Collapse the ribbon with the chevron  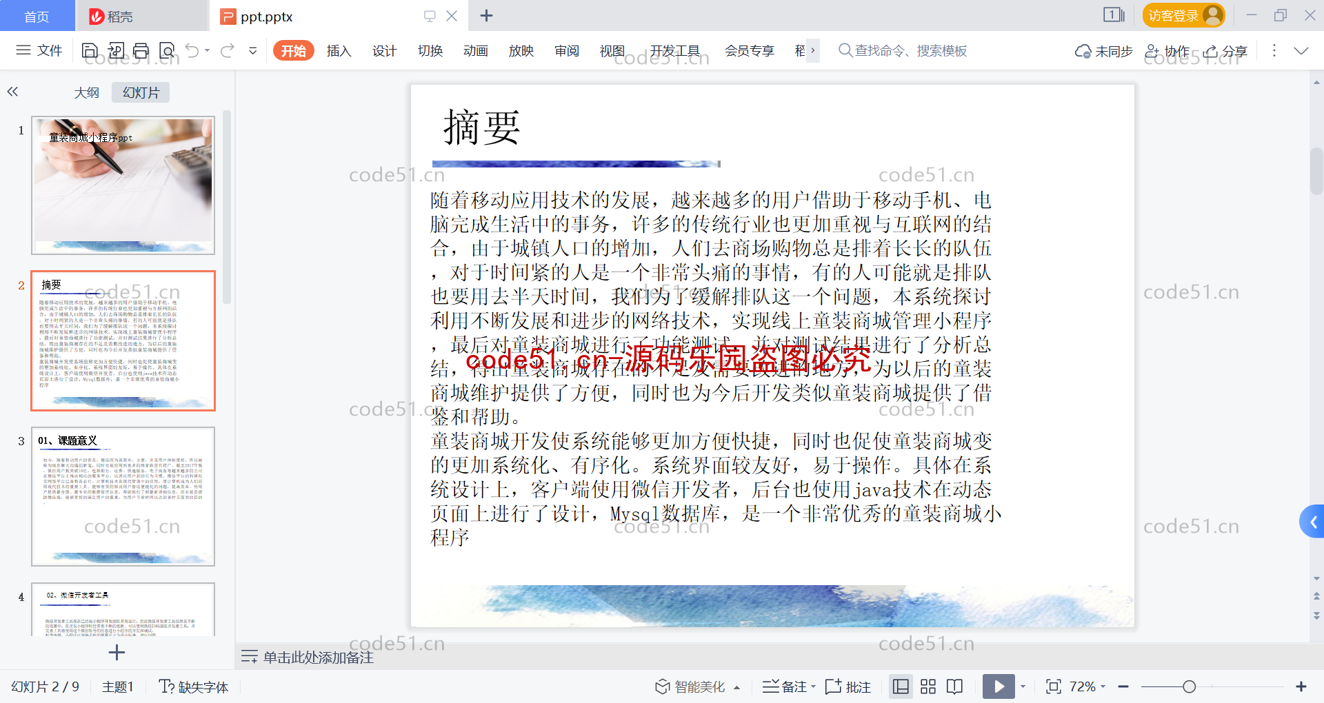1301,51
